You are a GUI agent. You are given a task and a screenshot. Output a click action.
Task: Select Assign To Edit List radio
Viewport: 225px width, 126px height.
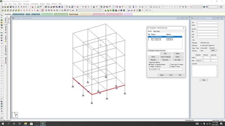[x=149, y=66]
